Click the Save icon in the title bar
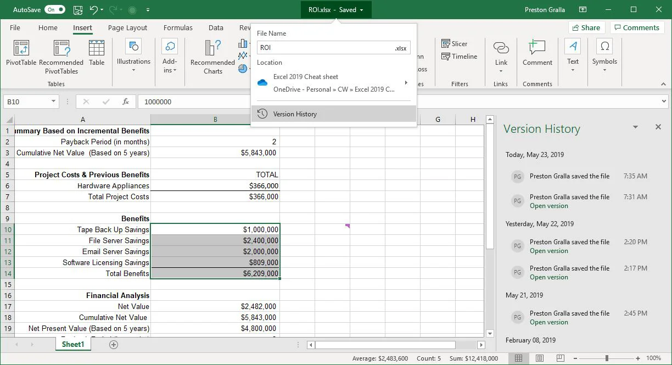The image size is (672, 365). point(78,10)
